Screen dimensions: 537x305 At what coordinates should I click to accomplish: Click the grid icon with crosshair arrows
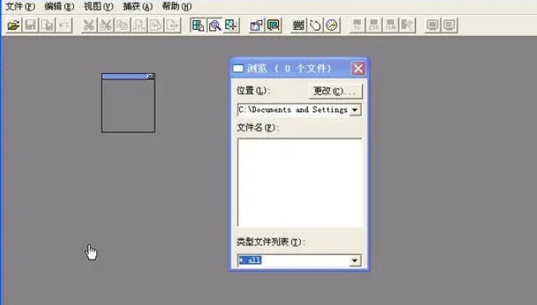coord(231,25)
